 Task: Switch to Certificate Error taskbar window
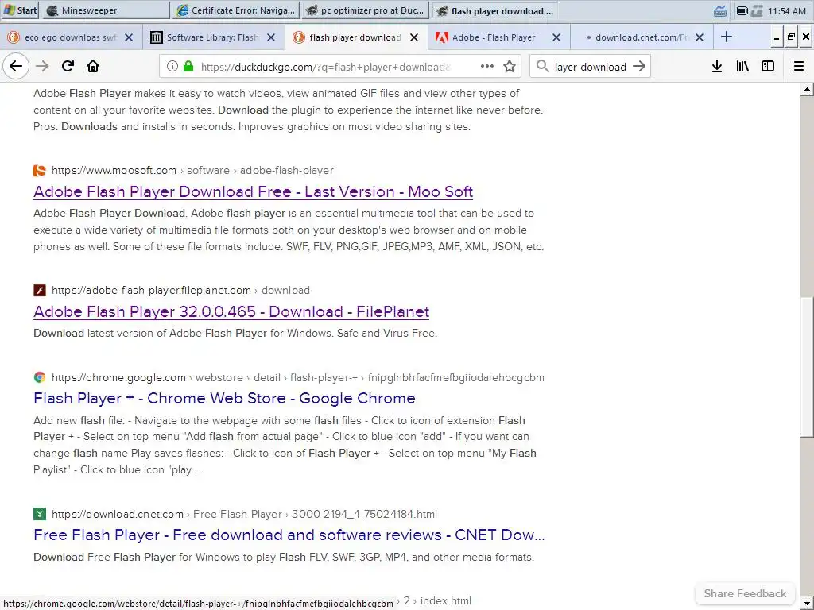[x=235, y=10]
